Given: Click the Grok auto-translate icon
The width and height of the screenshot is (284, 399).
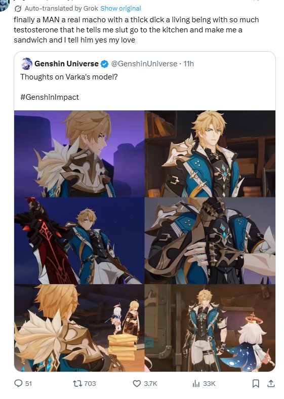Looking at the screenshot, I should tap(18, 9).
